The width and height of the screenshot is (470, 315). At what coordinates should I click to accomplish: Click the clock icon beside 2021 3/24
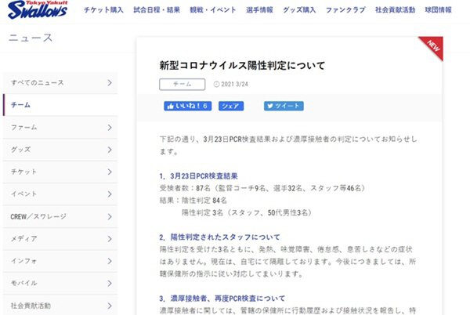[x=217, y=84]
